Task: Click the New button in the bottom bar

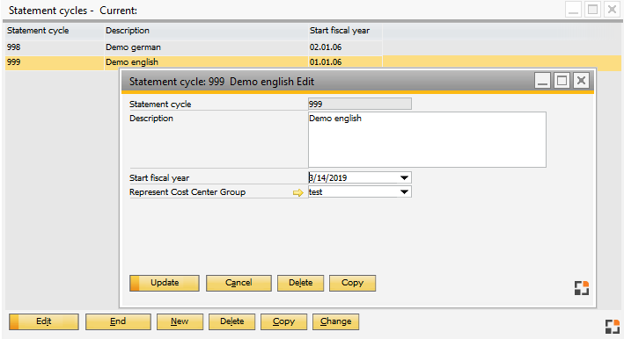Action: point(180,321)
